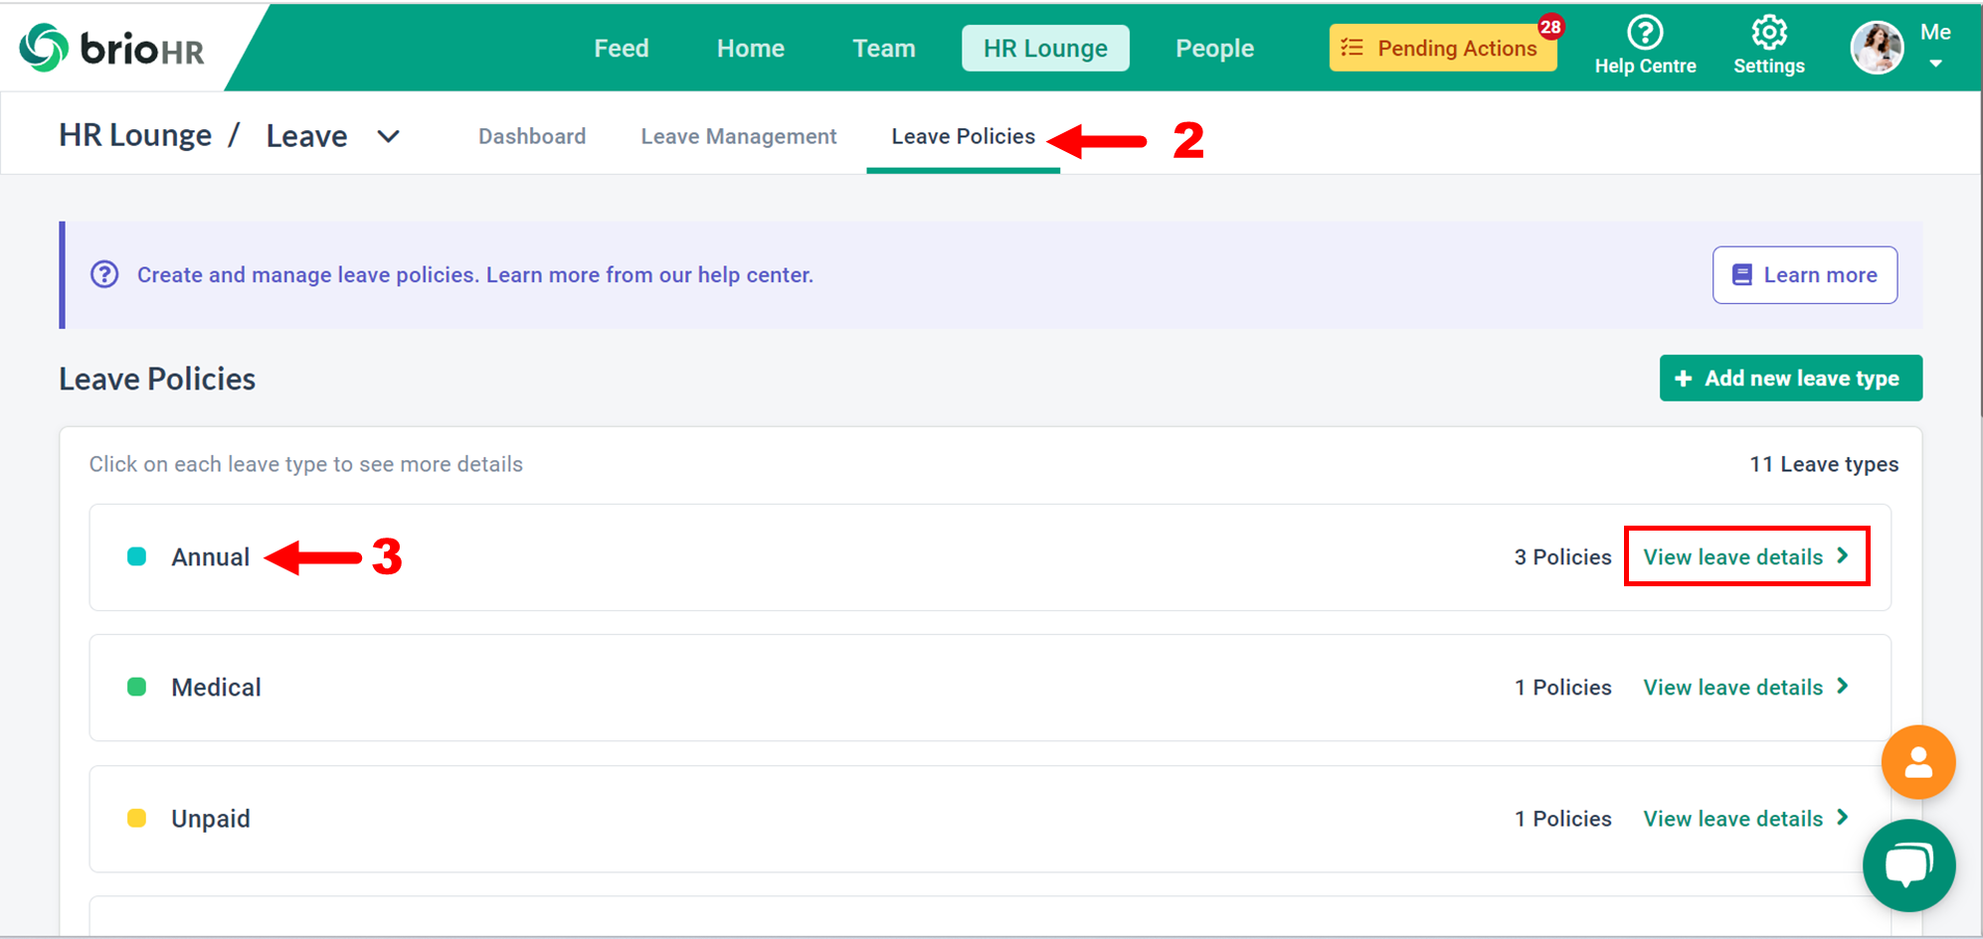1983x939 pixels.
Task: Click the 1 Policies count for Unpaid
Action: [x=1562, y=819]
